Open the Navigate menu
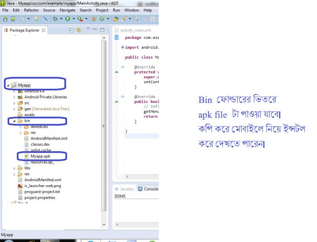The height and width of the screenshot is (242, 317). pyautogui.click(x=67, y=10)
